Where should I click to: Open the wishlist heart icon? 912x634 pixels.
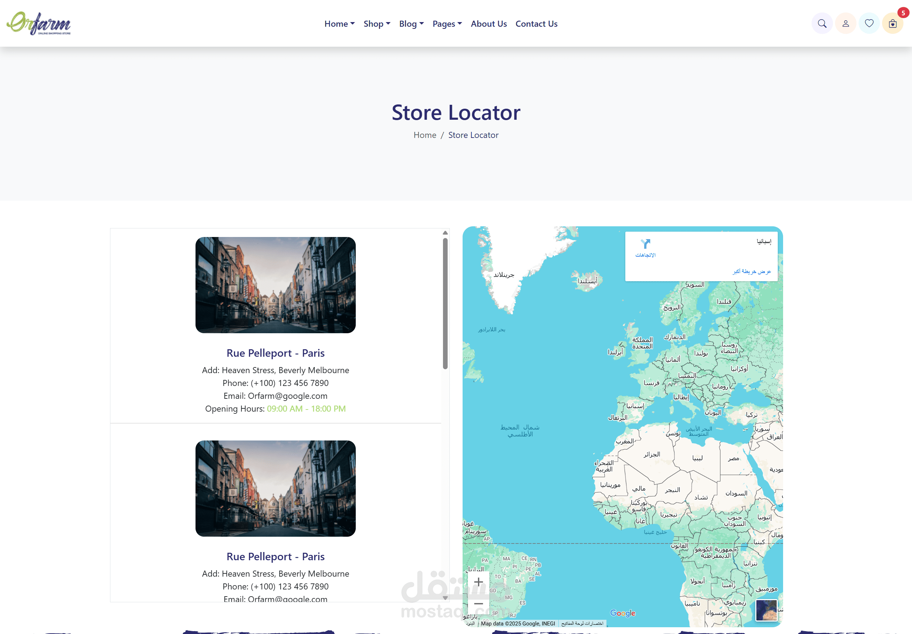point(869,24)
